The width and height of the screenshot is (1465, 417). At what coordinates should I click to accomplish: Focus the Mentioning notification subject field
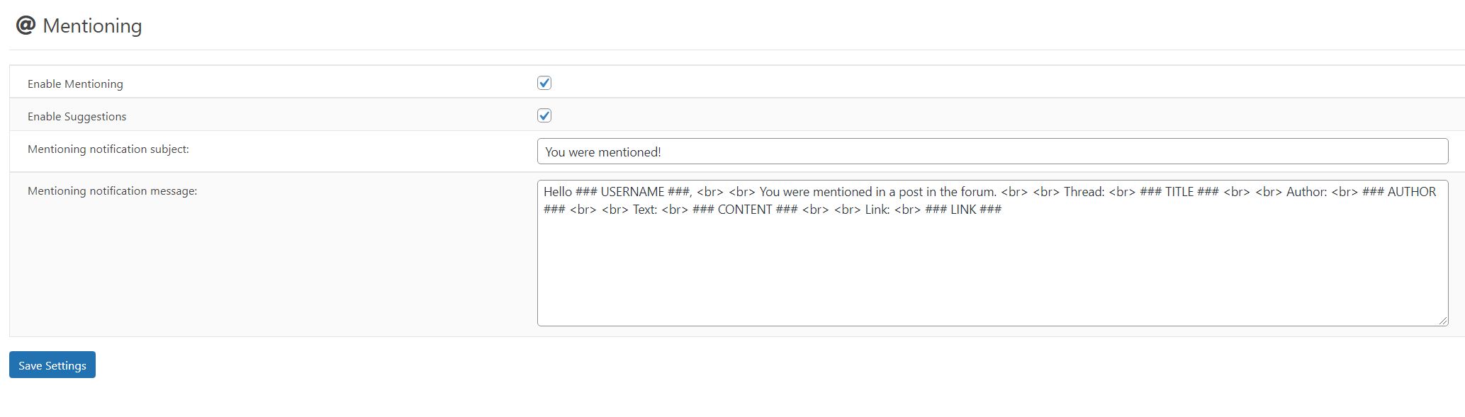992,152
